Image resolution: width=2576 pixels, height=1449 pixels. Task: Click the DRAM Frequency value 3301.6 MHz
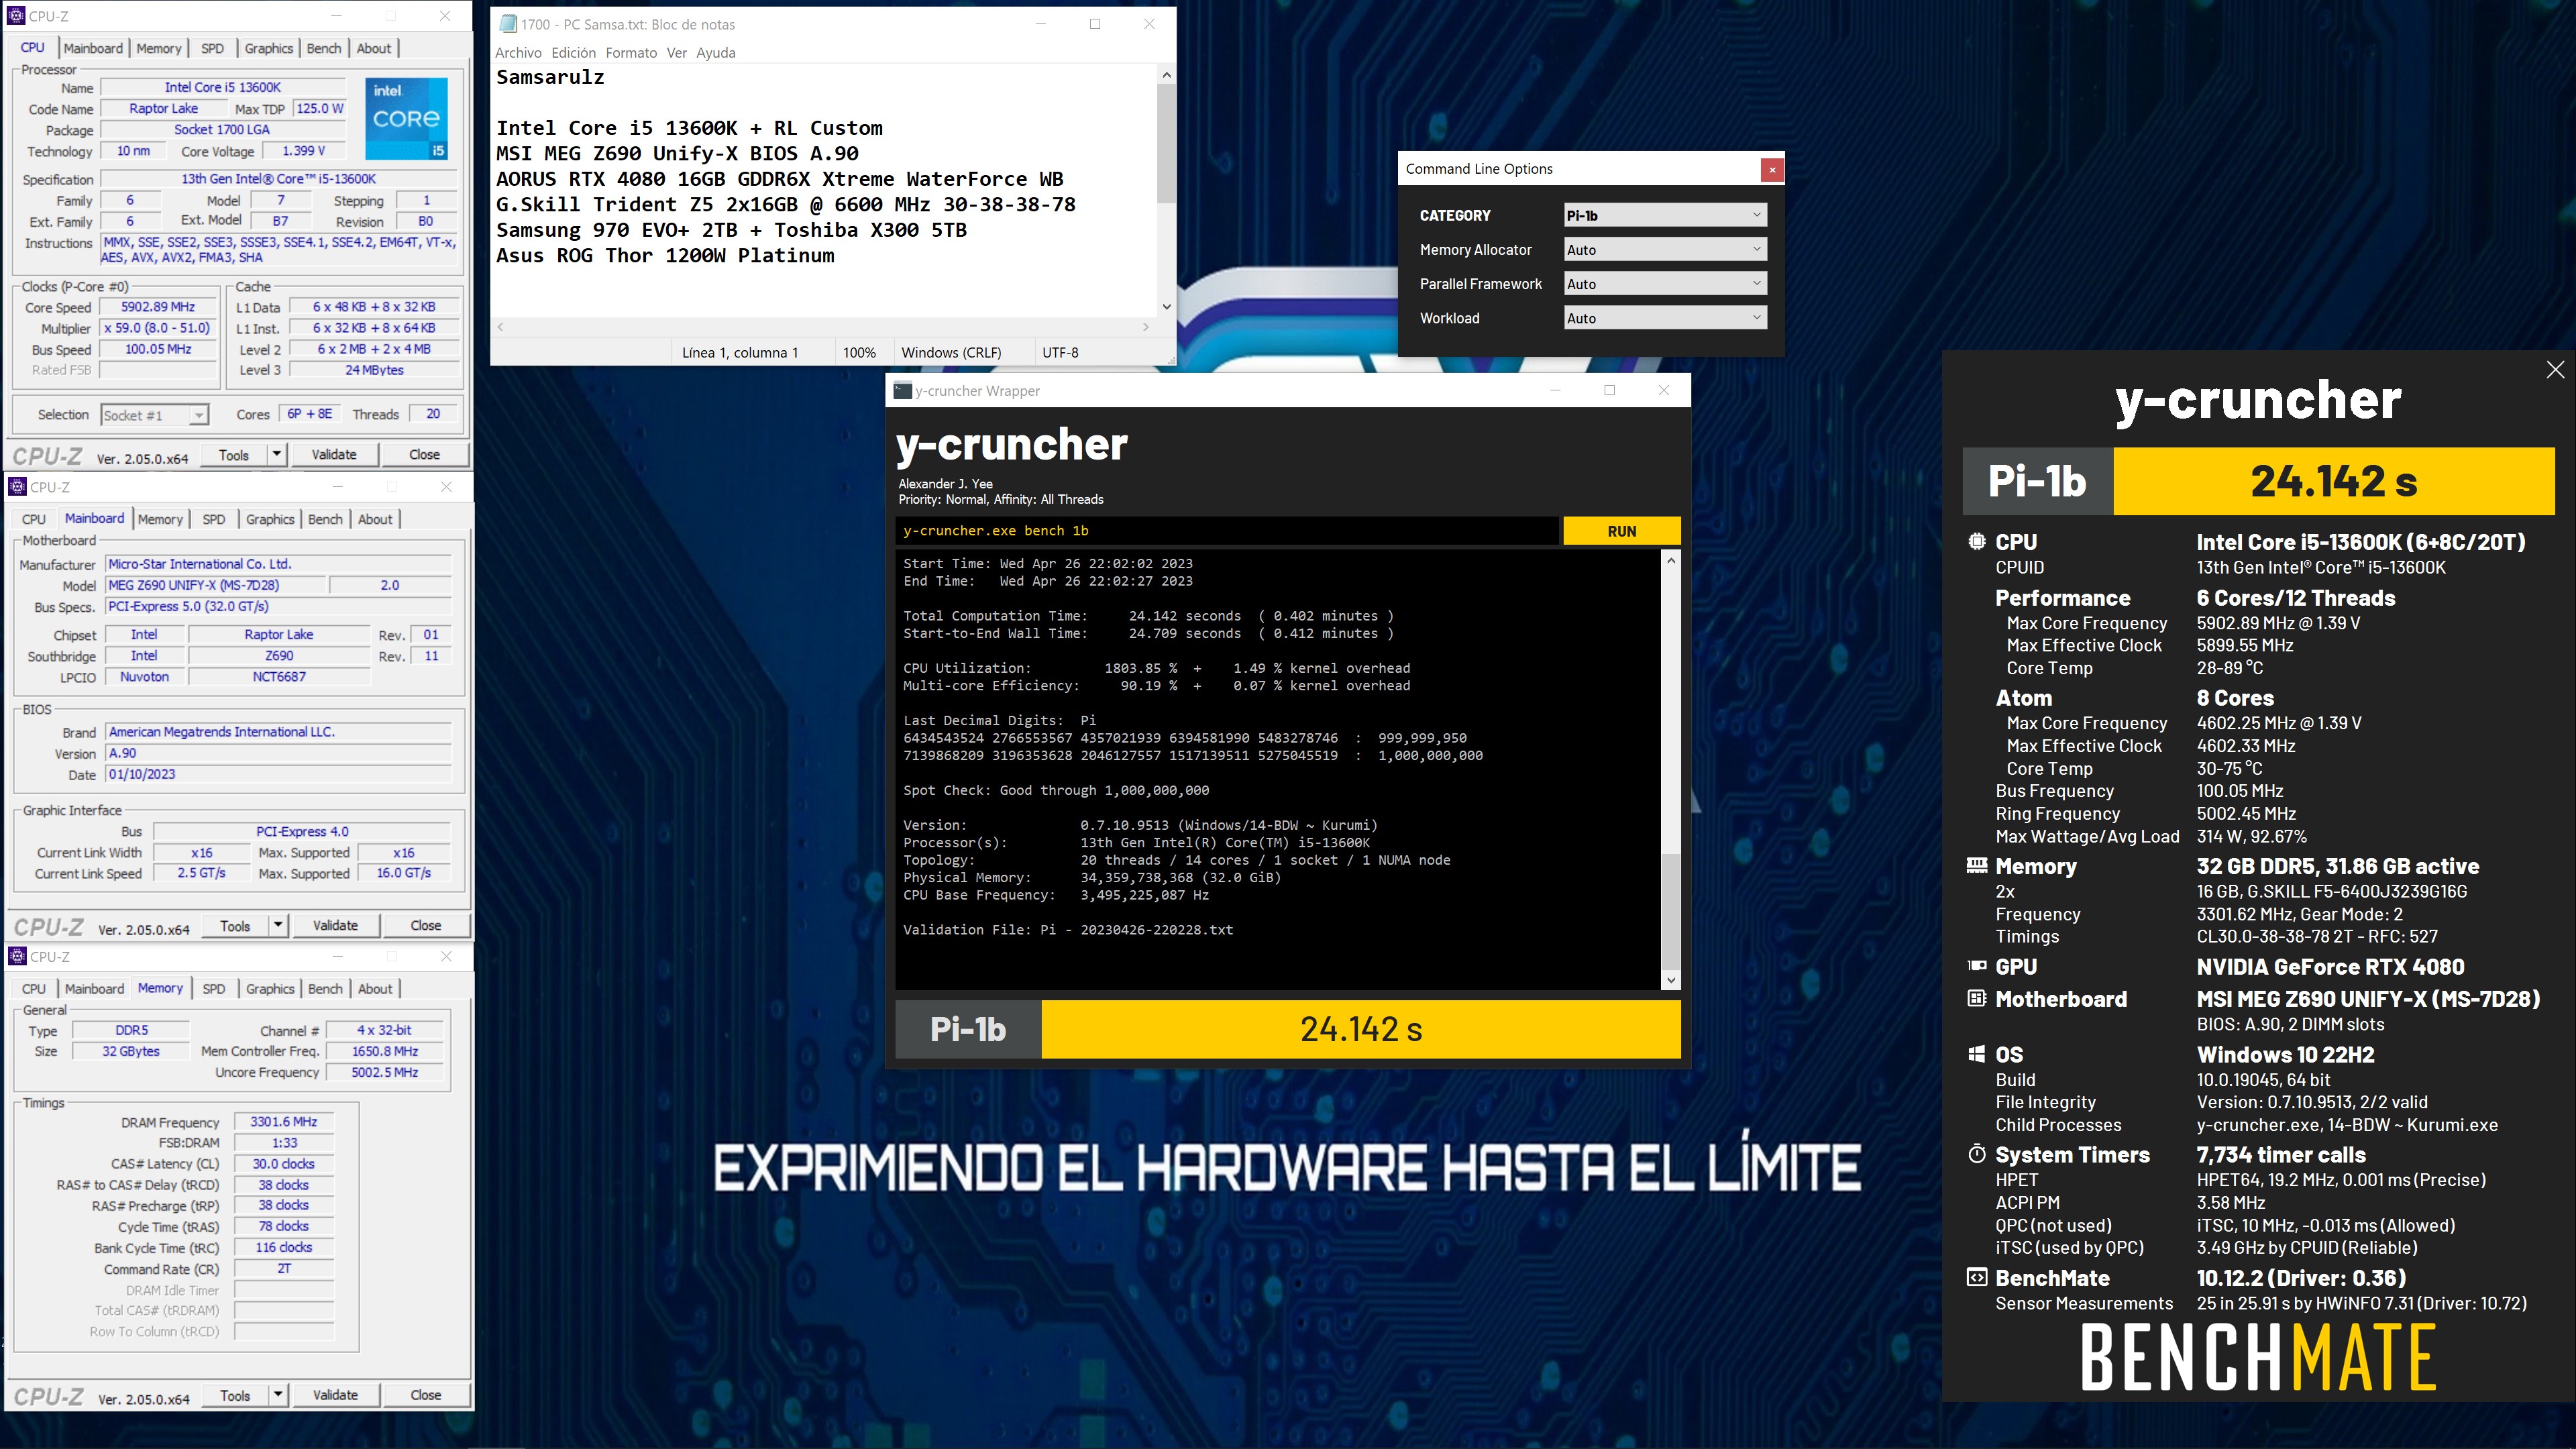(284, 1122)
